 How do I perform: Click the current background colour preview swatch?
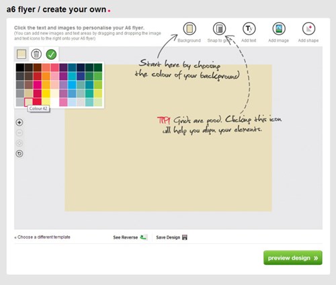coord(22,54)
